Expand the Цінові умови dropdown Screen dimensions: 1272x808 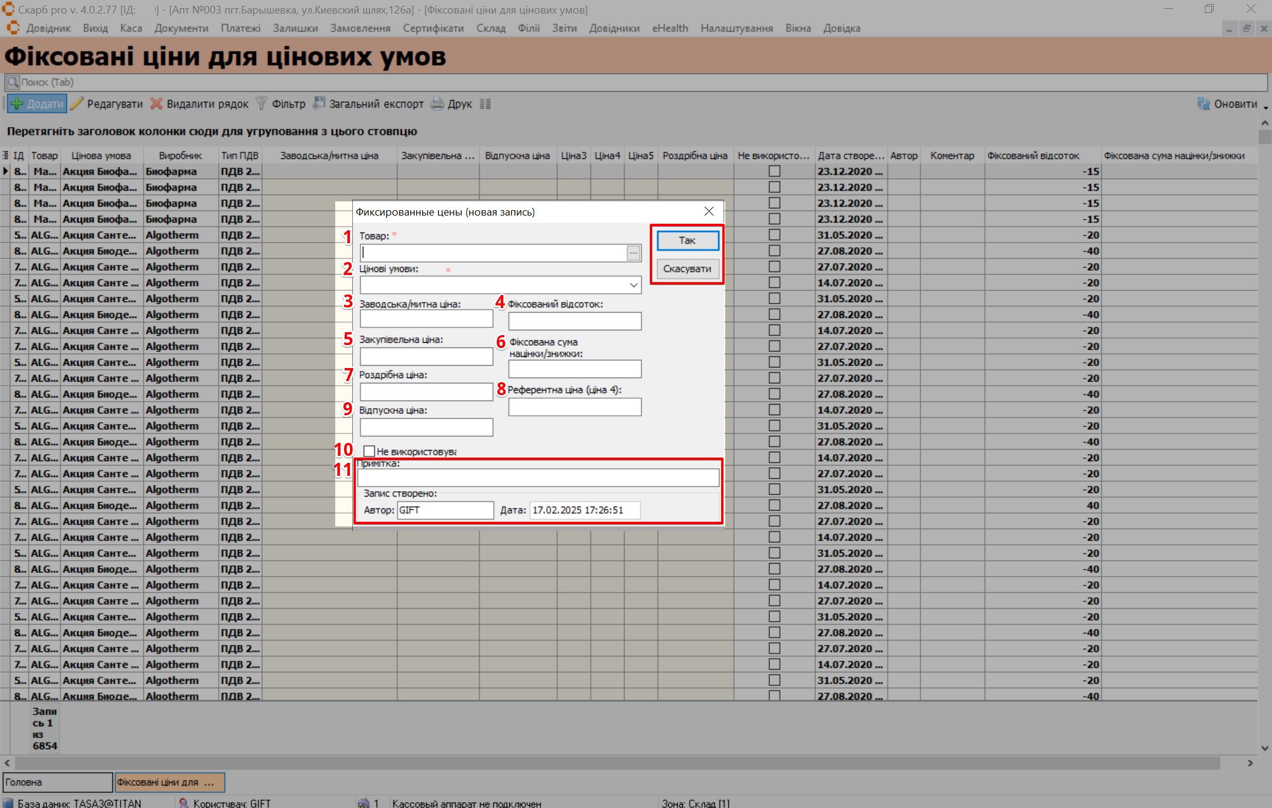click(x=633, y=285)
